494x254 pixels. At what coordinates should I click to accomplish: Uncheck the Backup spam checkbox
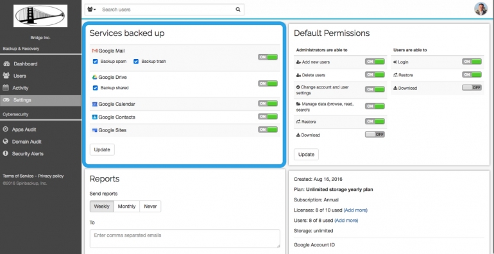95,62
